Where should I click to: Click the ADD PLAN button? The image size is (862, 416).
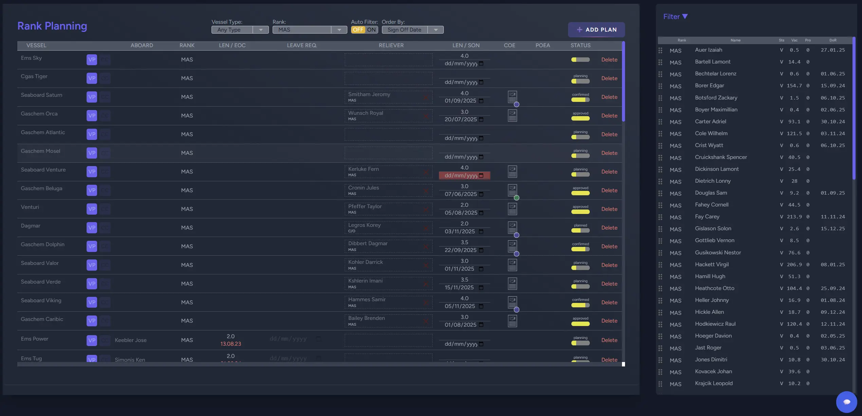pos(596,30)
